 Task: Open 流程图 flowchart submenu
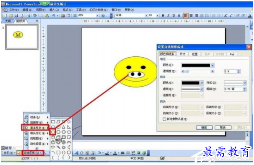pos(37,138)
